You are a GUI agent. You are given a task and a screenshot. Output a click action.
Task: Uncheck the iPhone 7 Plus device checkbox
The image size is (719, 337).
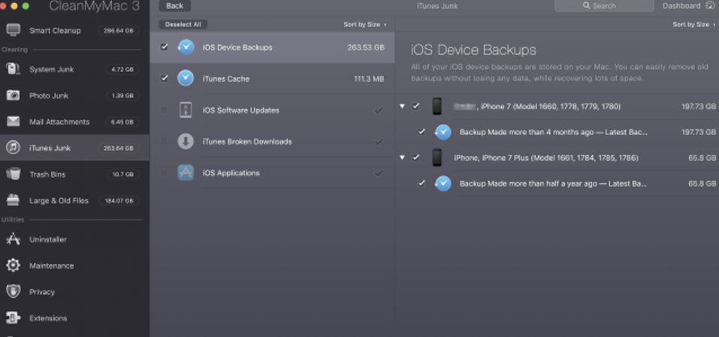415,158
